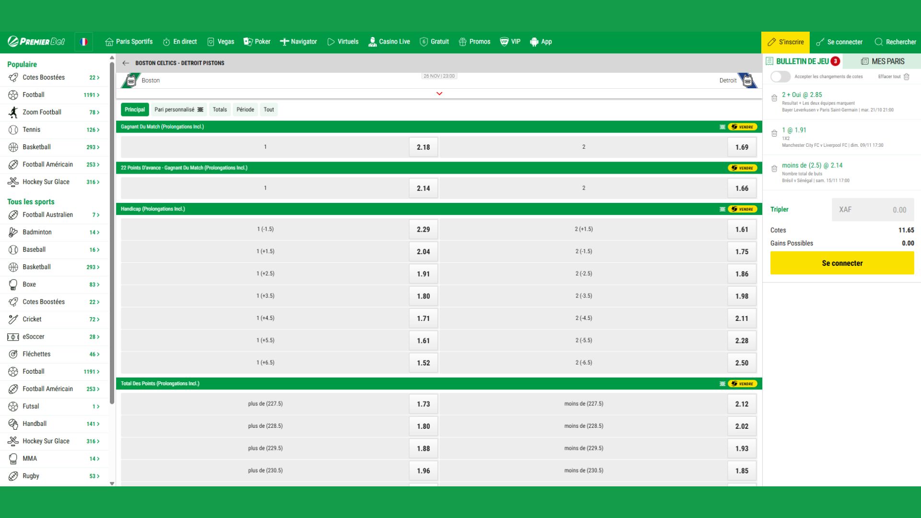Click the Hockey Sur Glace sidebar icon
This screenshot has height=518, width=921.
pyautogui.click(x=13, y=182)
